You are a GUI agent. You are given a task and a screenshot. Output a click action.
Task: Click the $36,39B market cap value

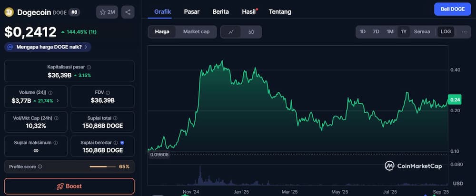click(x=59, y=75)
